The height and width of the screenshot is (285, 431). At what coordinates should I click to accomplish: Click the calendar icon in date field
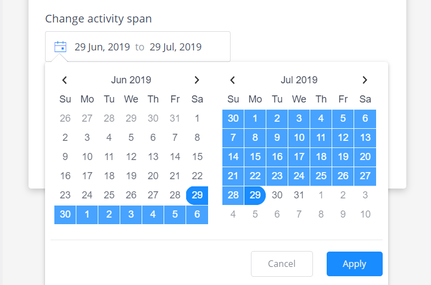[x=60, y=47]
